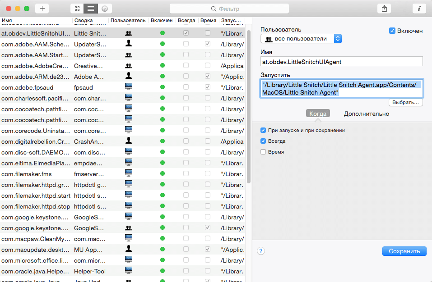Switch to the Когда tab
Image resolution: width=432 pixels, height=282 pixels.
(x=318, y=114)
